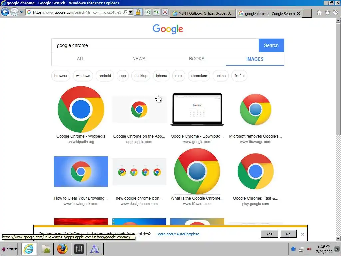Click new google chrome icon... link
The height and width of the screenshot is (256, 341).
pyautogui.click(x=139, y=198)
